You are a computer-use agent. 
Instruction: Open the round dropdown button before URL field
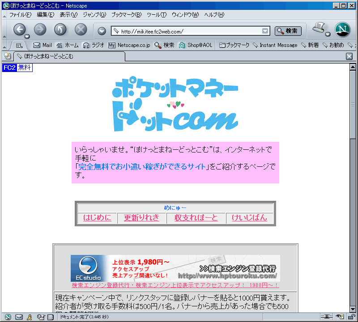(x=102, y=31)
